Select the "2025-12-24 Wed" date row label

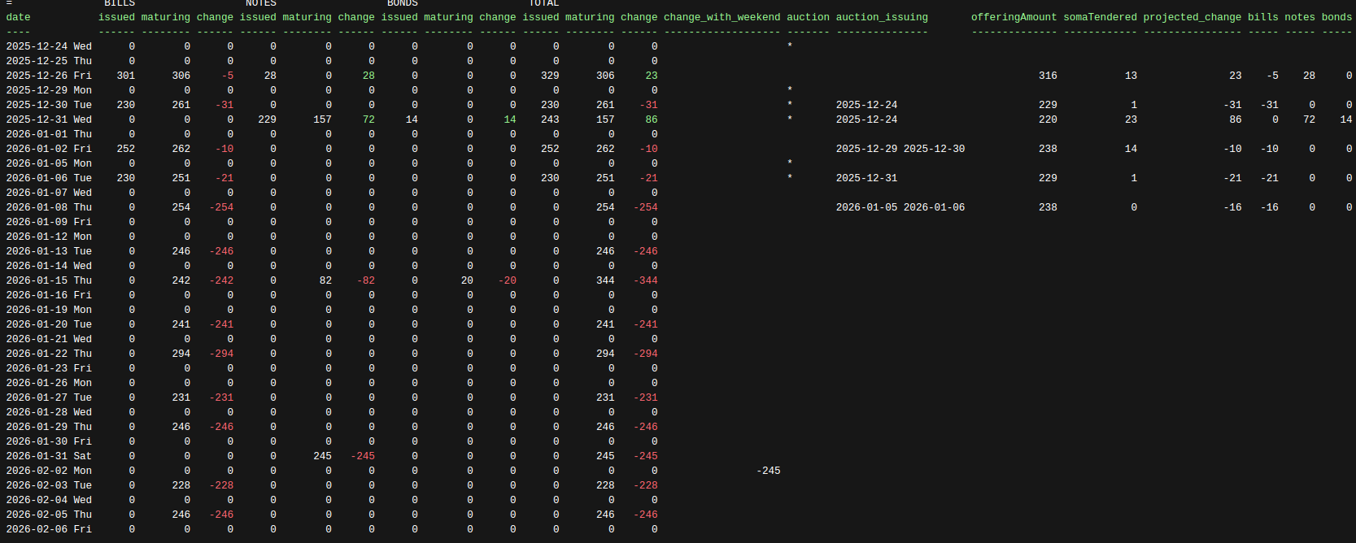[x=49, y=46]
